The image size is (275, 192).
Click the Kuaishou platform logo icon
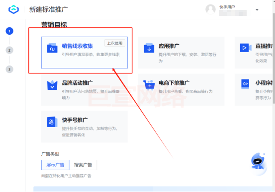[x=13, y=9]
